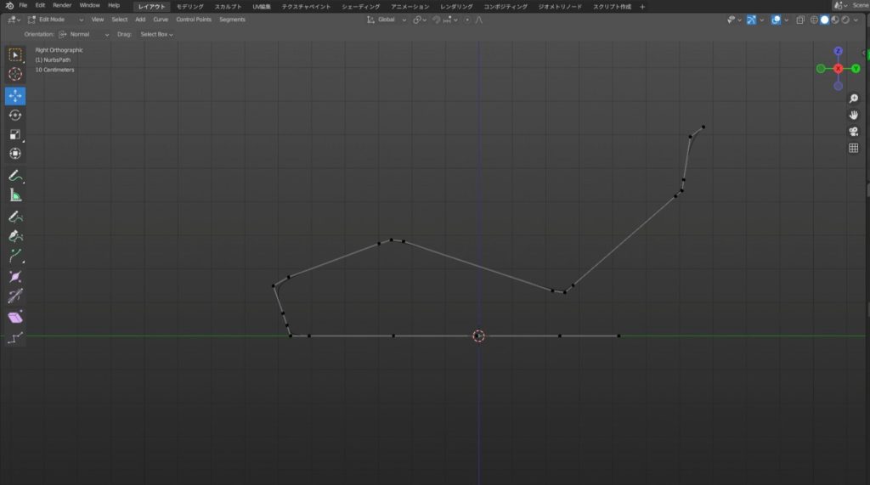Toggle camera view with camera icon
Viewport: 870px width, 485px height.
tap(853, 131)
